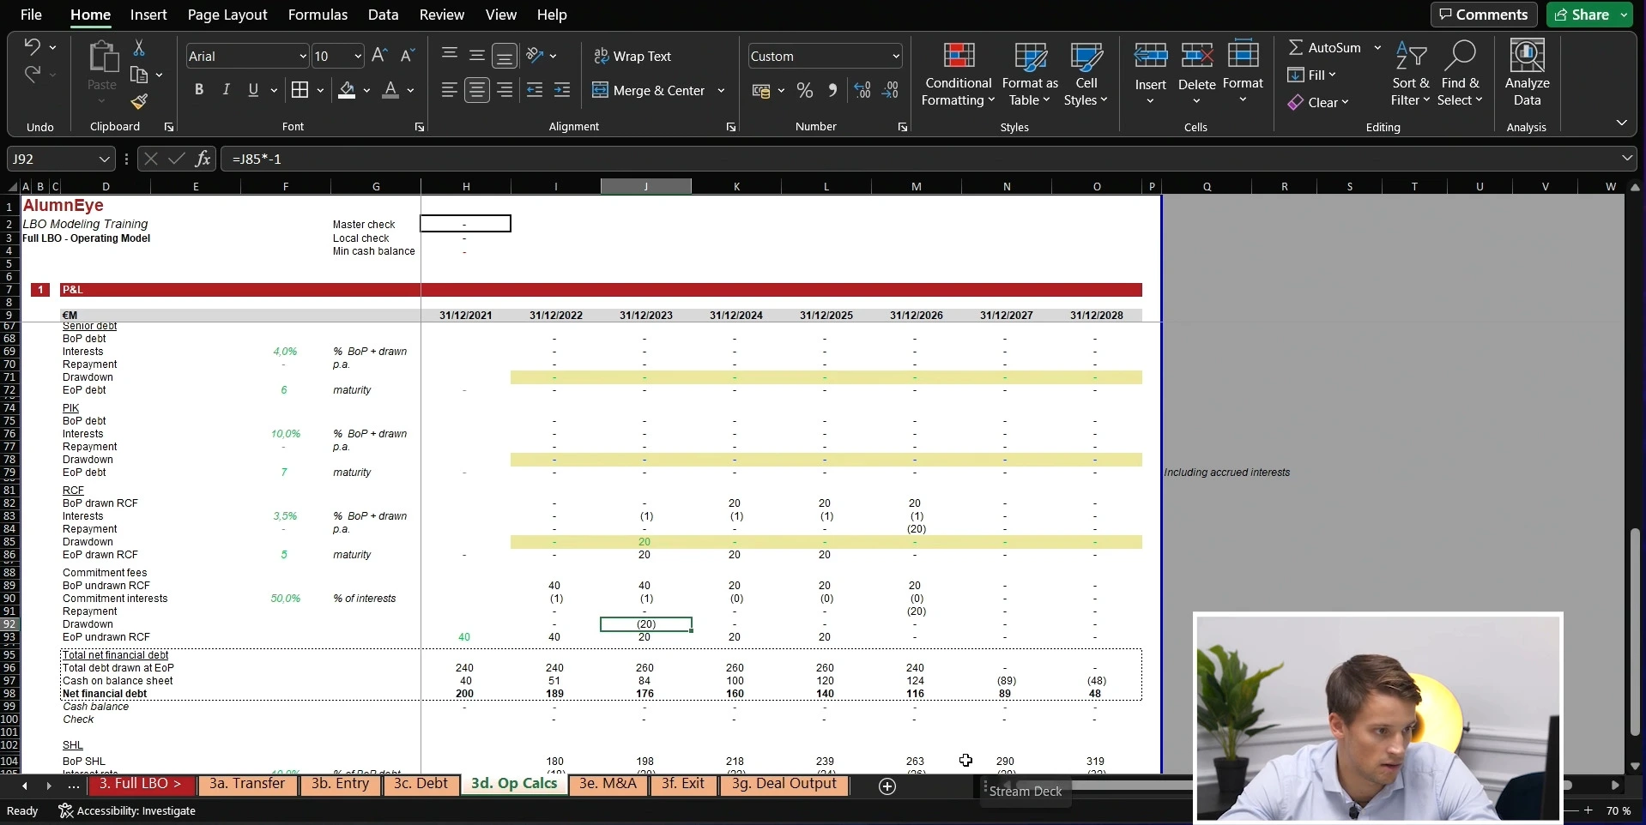This screenshot has width=1646, height=825.
Task: Open the Format as Table gallery
Action: click(1030, 75)
